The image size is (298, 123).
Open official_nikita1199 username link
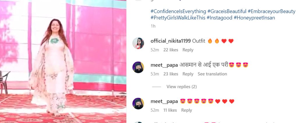point(171,41)
